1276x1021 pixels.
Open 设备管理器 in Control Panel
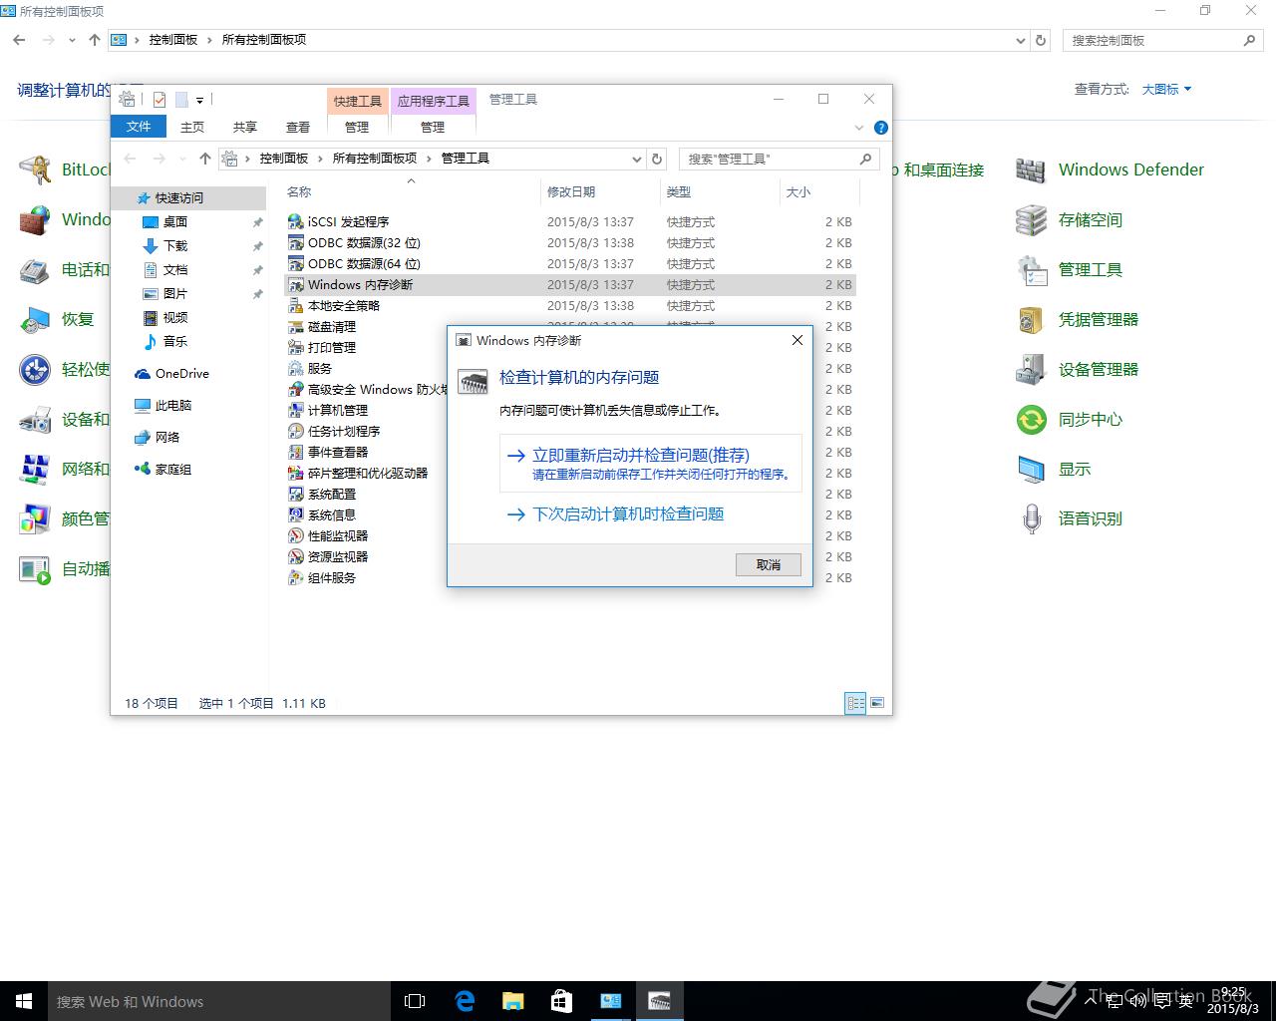[1078, 369]
